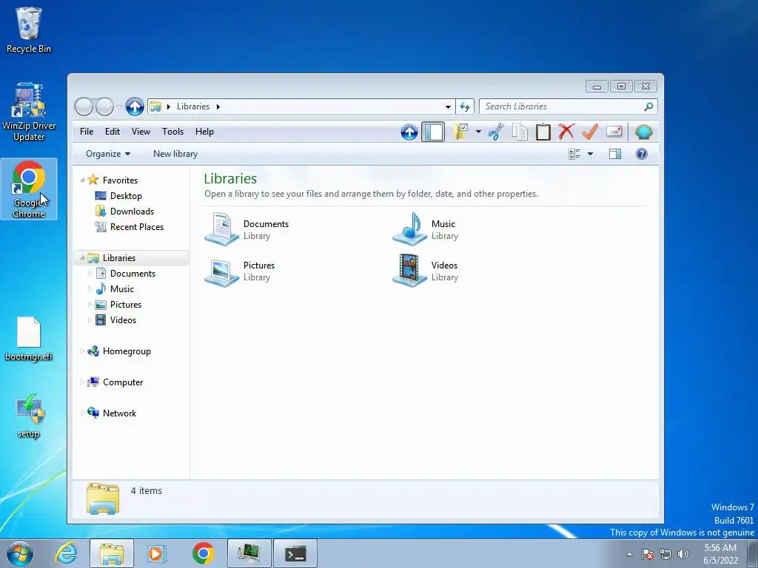Image resolution: width=758 pixels, height=568 pixels.
Task: Open Windows Media Player from taskbar
Action: [156, 553]
